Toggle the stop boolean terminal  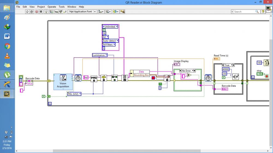pos(260,74)
